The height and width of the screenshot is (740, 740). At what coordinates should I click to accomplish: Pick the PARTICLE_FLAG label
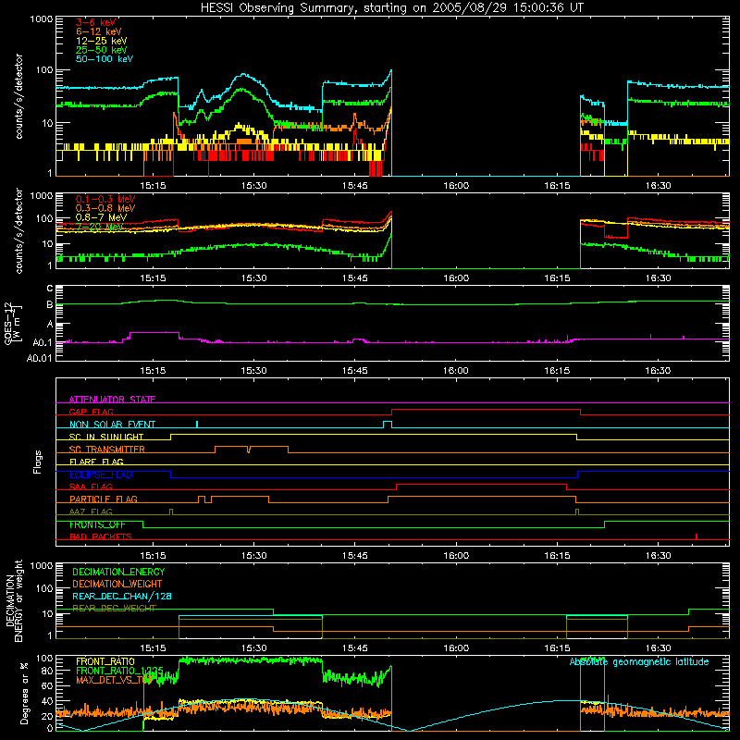104,499
